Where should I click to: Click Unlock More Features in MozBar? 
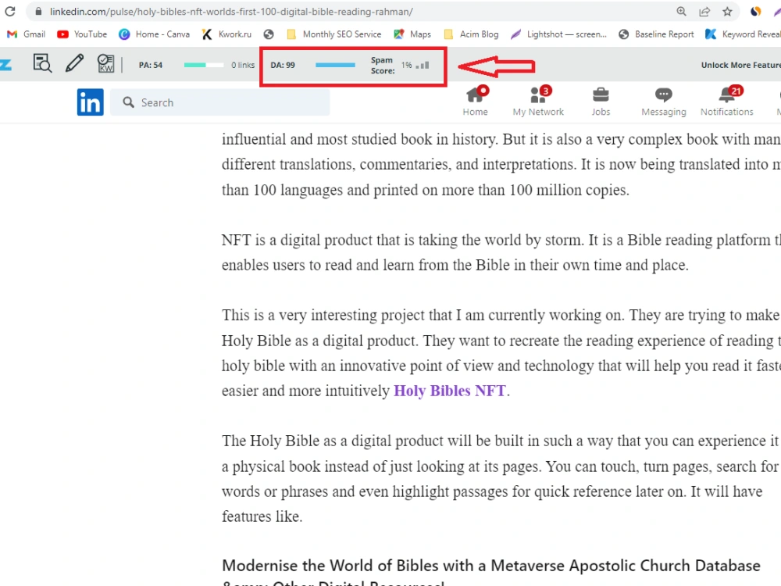pyautogui.click(x=740, y=65)
